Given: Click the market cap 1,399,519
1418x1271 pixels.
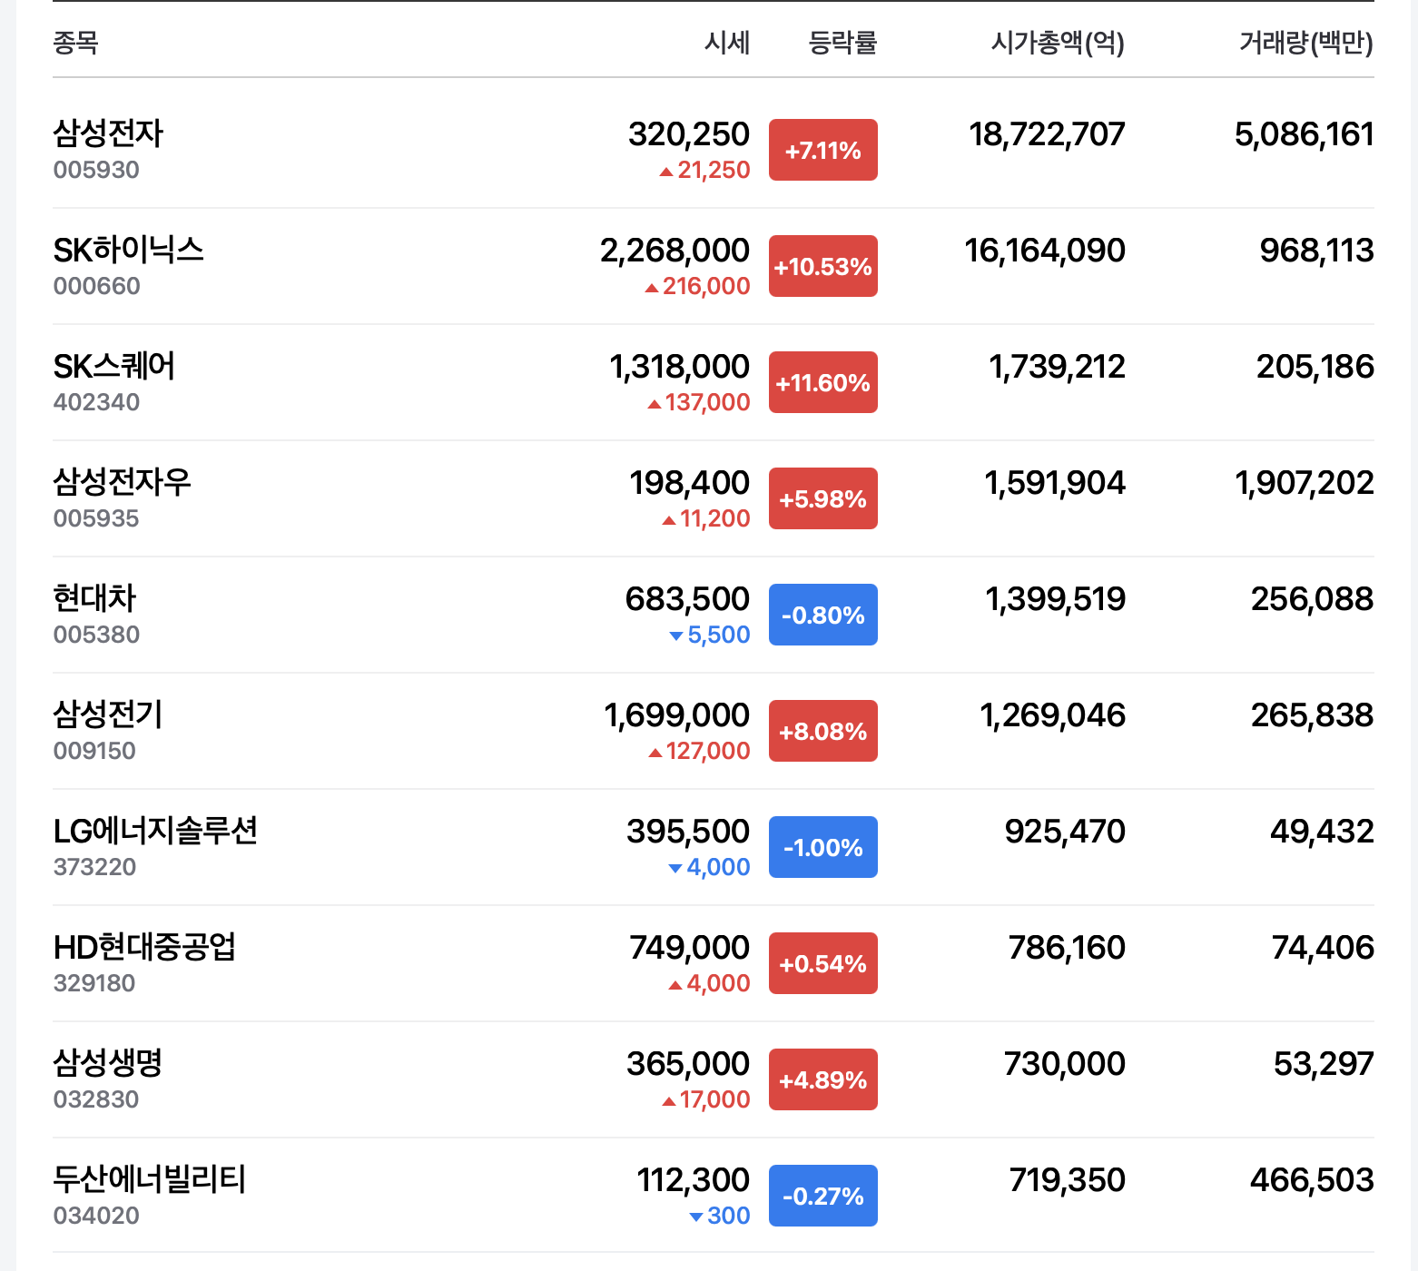Looking at the screenshot, I should (x=1056, y=599).
